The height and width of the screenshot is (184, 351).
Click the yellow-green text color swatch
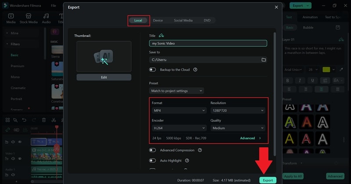(326, 70)
